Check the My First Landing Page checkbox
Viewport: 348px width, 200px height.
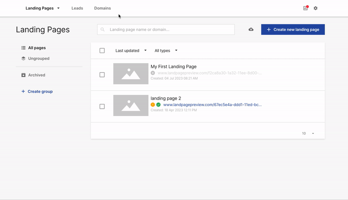point(102,75)
